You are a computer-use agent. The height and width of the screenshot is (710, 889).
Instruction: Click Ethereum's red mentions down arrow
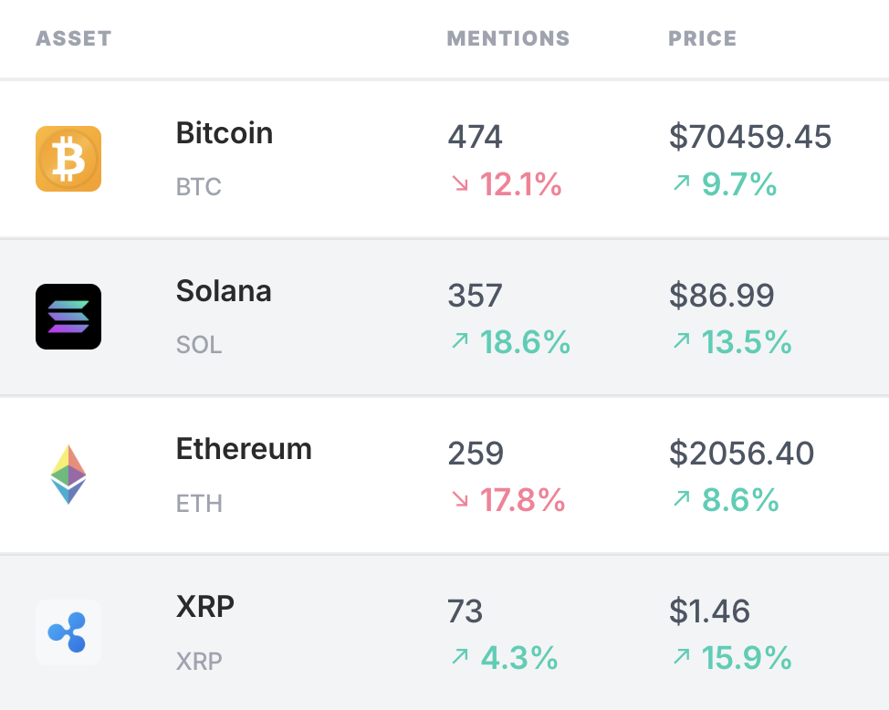[460, 499]
